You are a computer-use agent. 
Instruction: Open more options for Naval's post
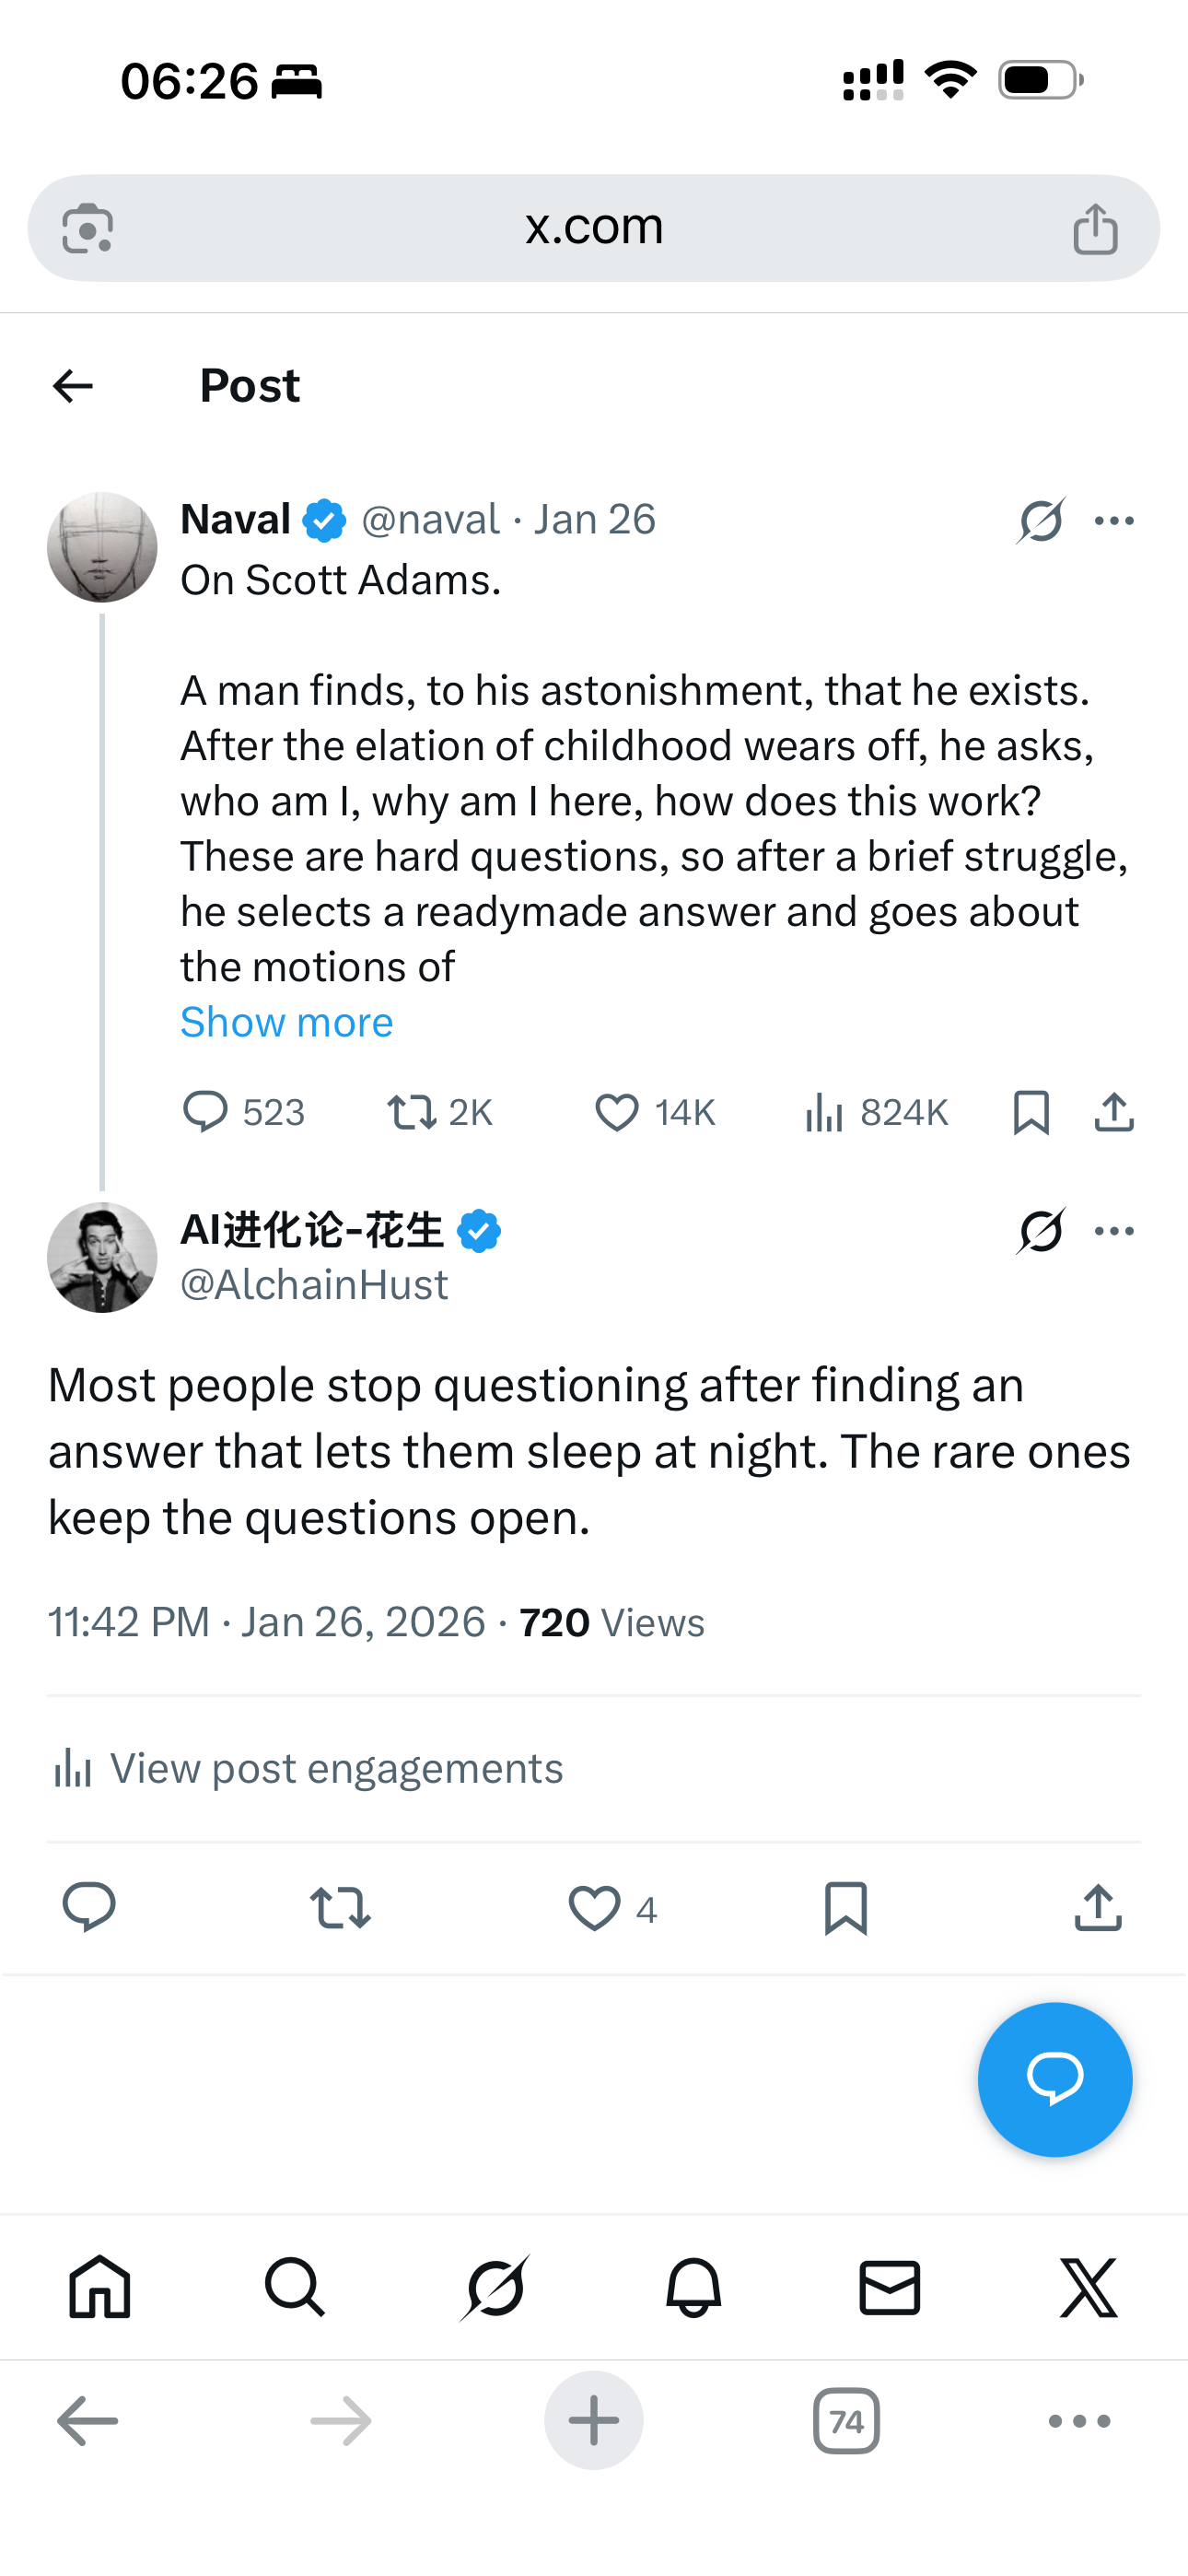(1114, 521)
